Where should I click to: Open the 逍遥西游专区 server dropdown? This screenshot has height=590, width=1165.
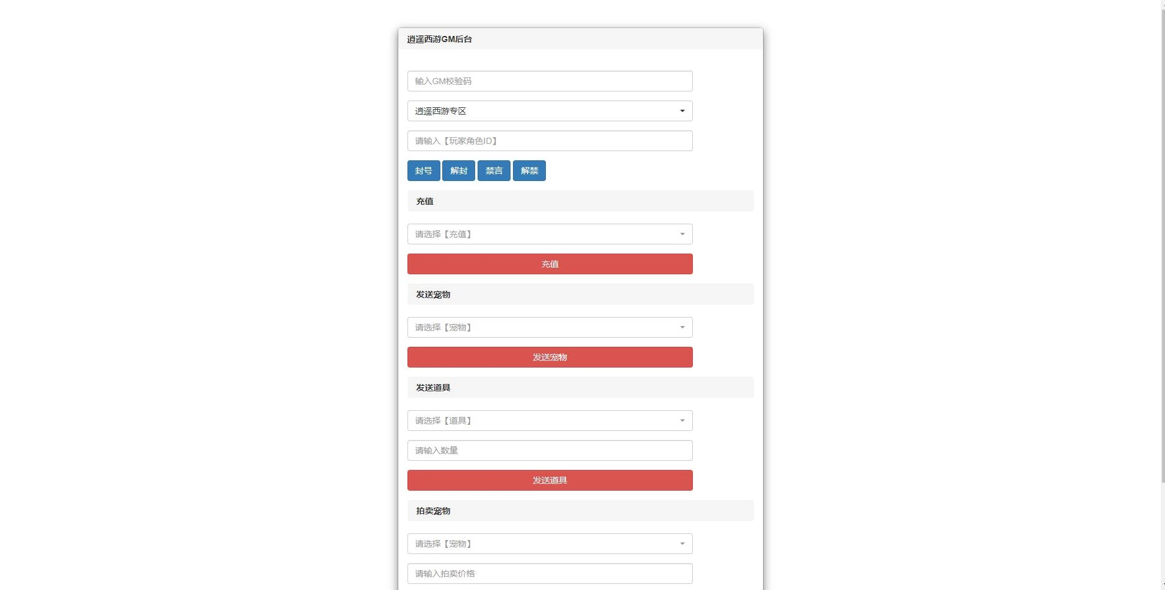pyautogui.click(x=550, y=111)
